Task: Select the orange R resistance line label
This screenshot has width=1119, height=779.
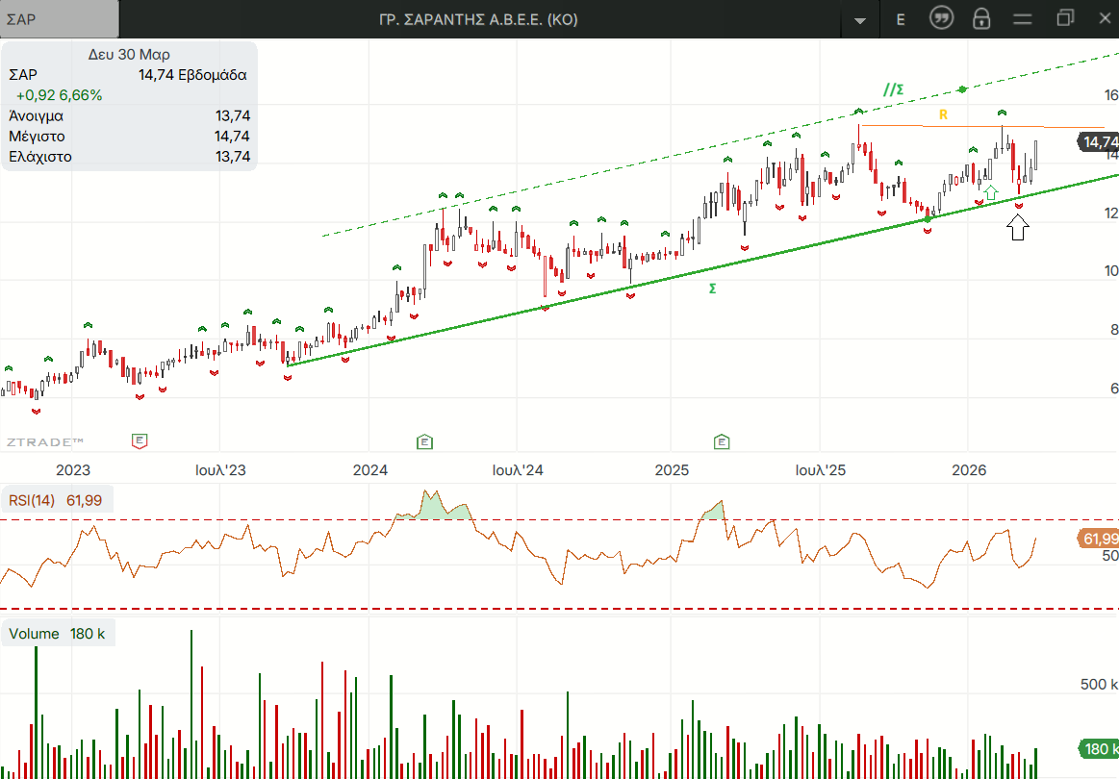Action: [x=944, y=114]
